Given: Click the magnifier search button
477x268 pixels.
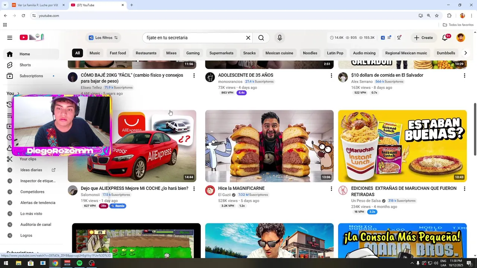Looking at the screenshot, I should tap(261, 38).
